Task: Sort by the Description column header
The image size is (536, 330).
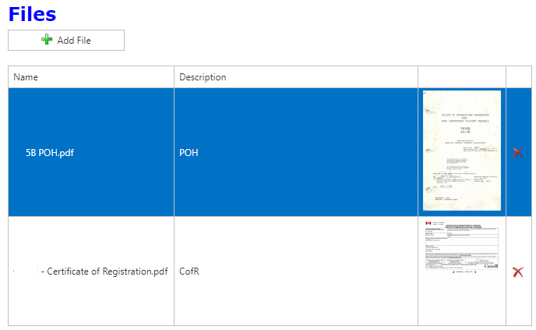Action: click(x=203, y=77)
